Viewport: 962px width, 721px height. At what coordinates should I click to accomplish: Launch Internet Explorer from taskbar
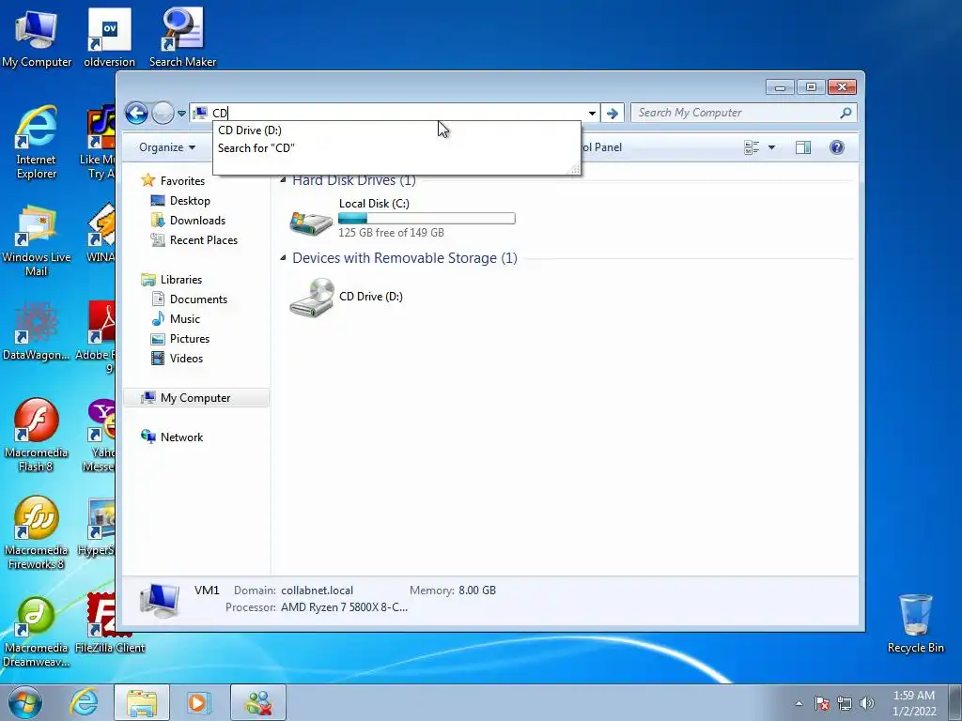click(x=84, y=702)
